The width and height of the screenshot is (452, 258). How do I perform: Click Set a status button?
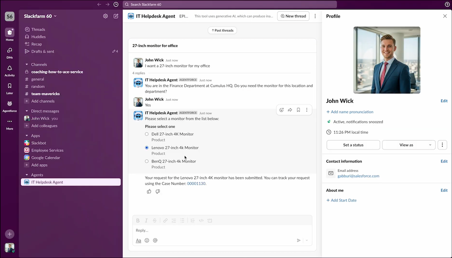[x=353, y=145]
